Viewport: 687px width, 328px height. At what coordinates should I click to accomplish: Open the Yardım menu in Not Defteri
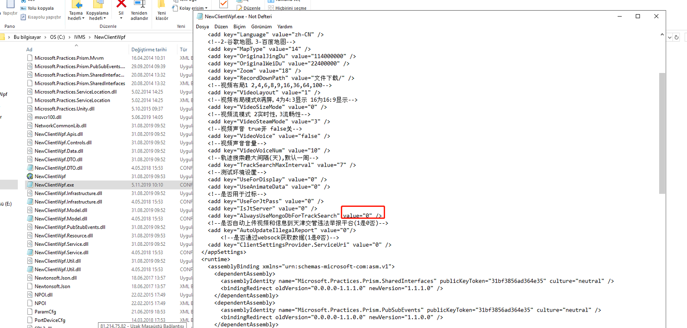[x=285, y=27]
